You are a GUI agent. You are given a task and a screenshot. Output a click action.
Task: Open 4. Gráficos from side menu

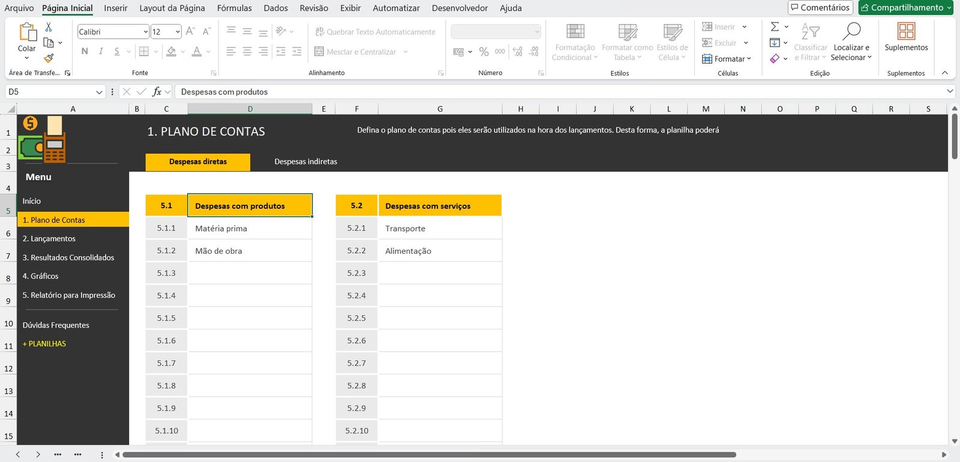40,276
